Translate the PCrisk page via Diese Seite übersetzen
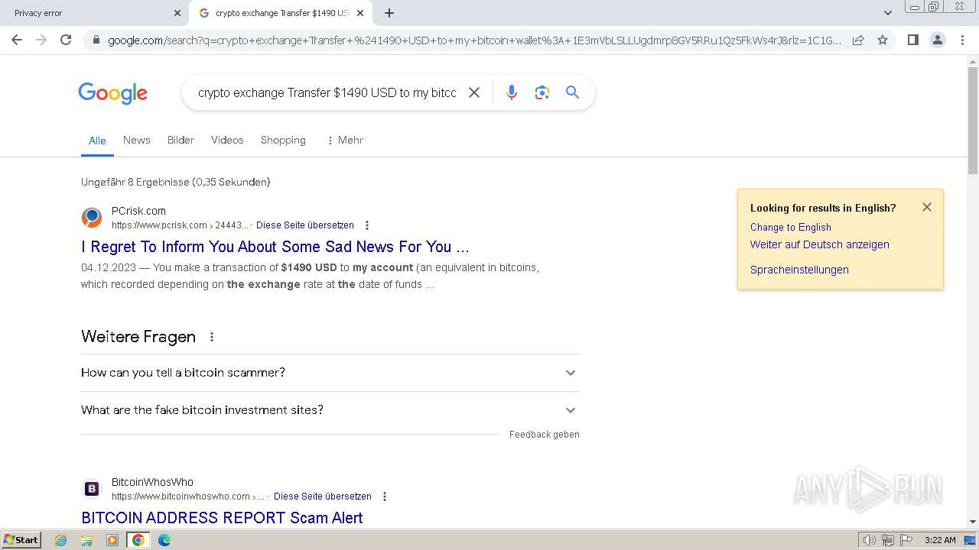This screenshot has height=550, width=979. [305, 225]
